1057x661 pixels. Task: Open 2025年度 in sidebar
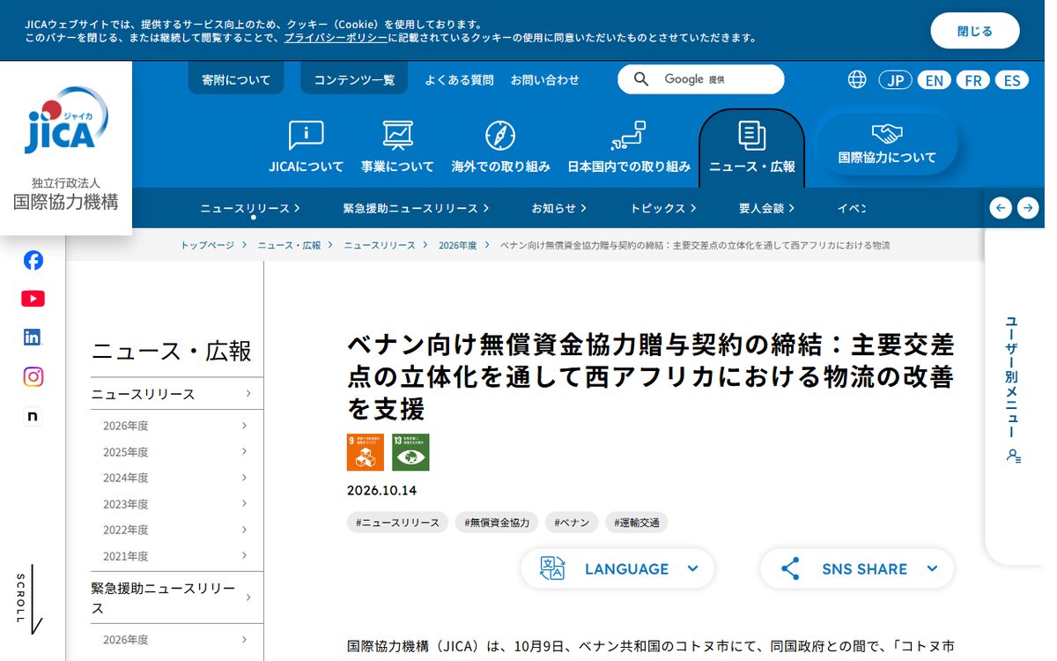177,452
